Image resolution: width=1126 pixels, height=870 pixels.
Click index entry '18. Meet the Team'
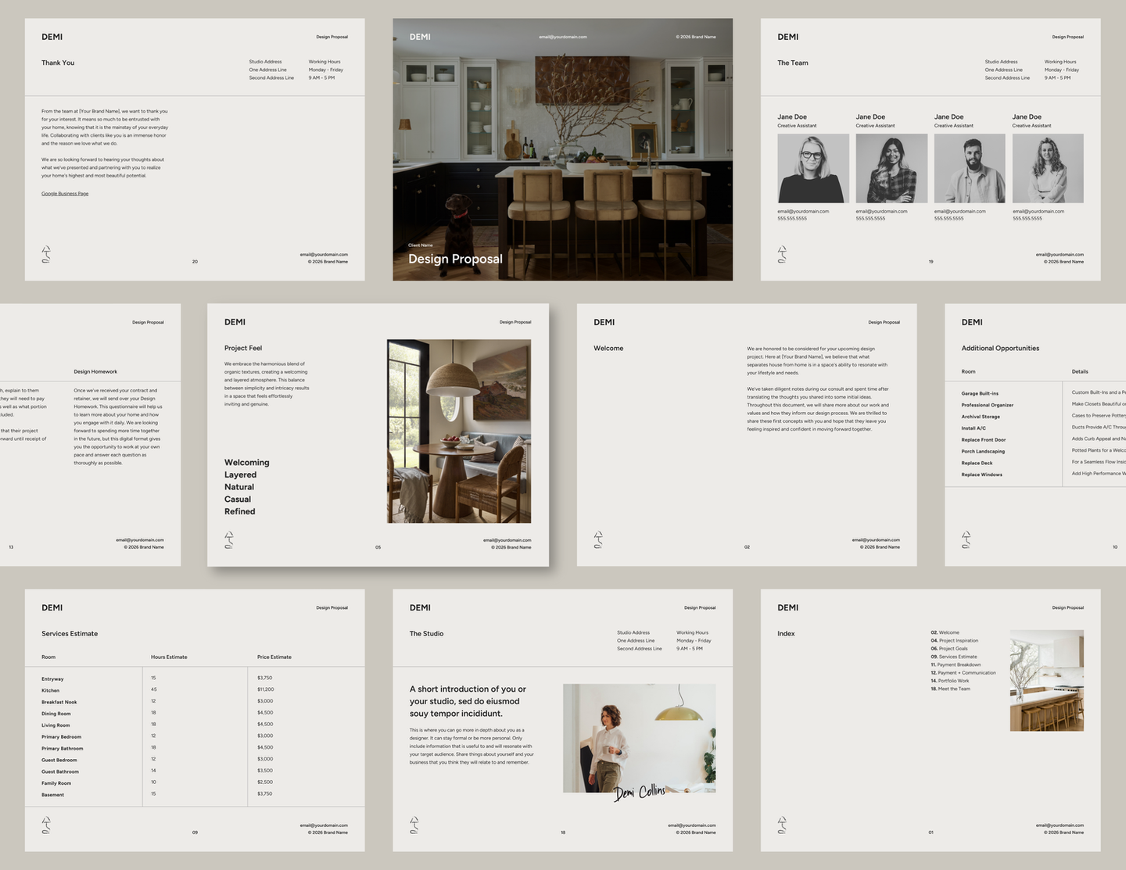pyautogui.click(x=950, y=689)
